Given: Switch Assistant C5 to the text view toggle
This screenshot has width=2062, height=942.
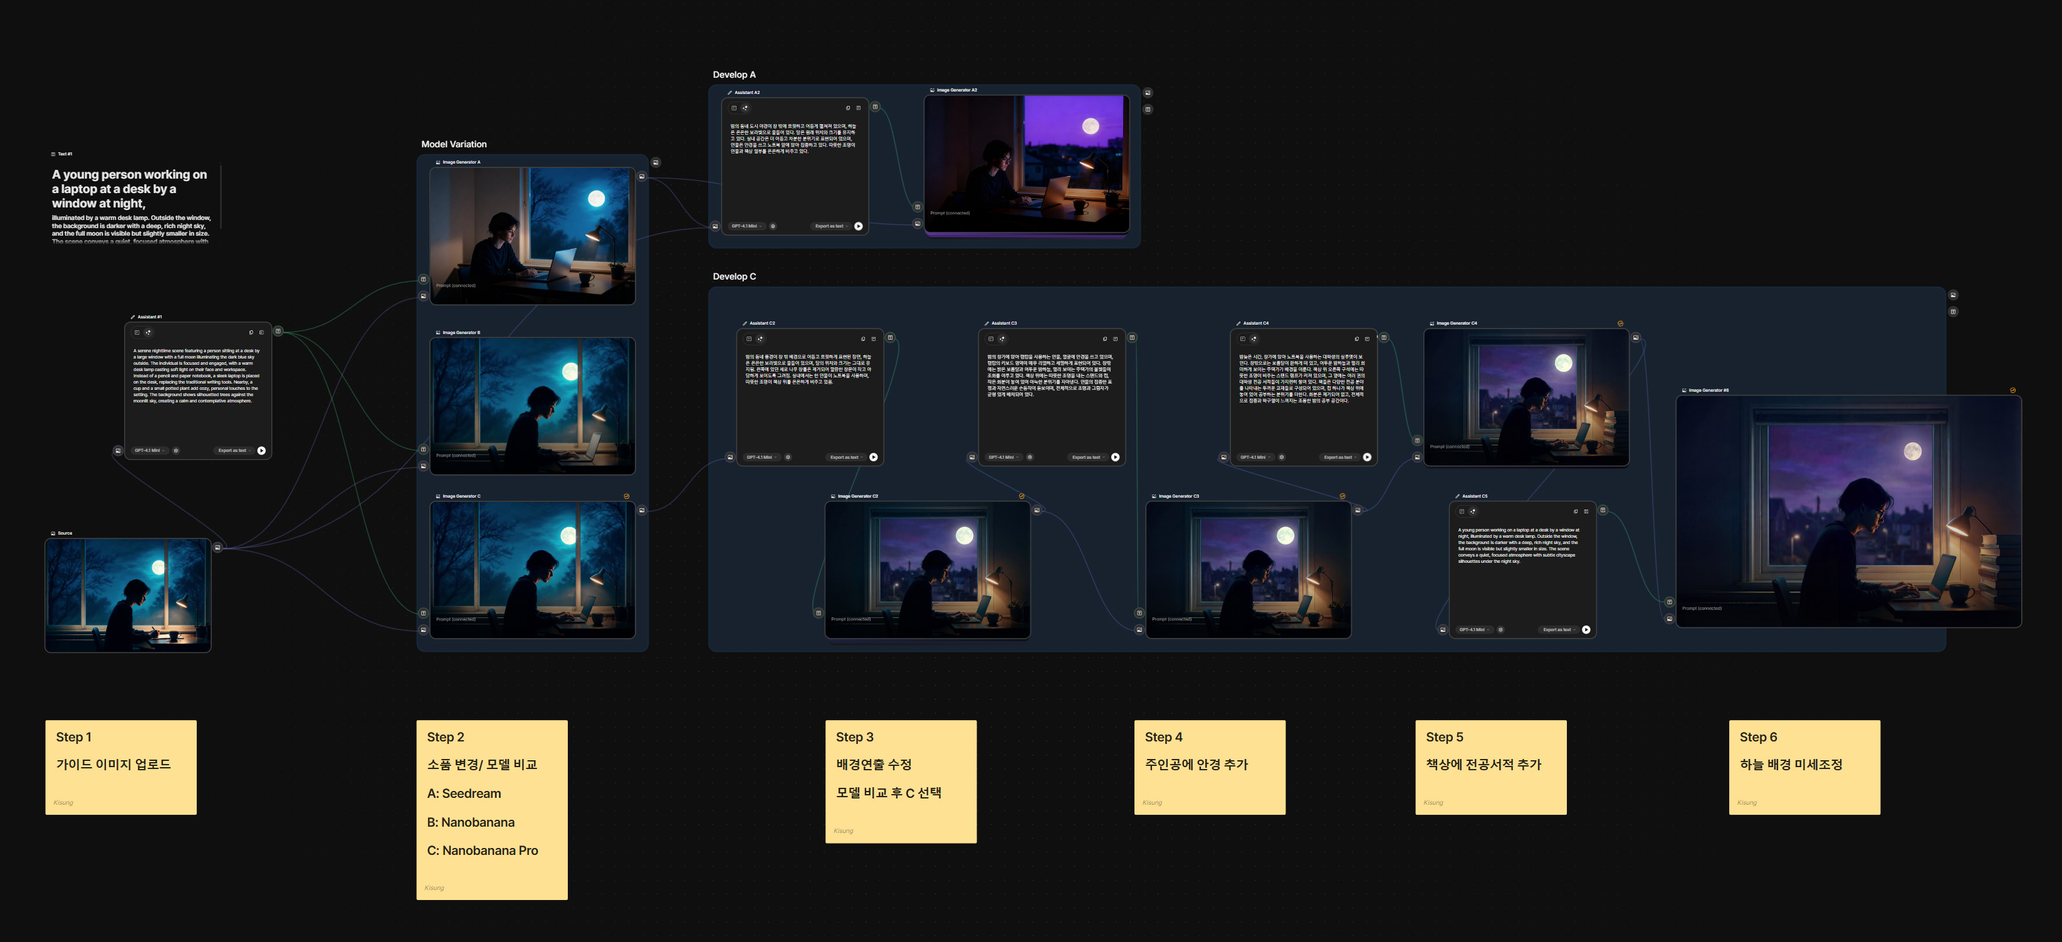Looking at the screenshot, I should pyautogui.click(x=1461, y=511).
